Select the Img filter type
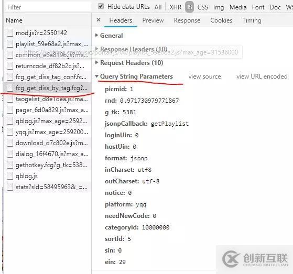 [x=219, y=7]
